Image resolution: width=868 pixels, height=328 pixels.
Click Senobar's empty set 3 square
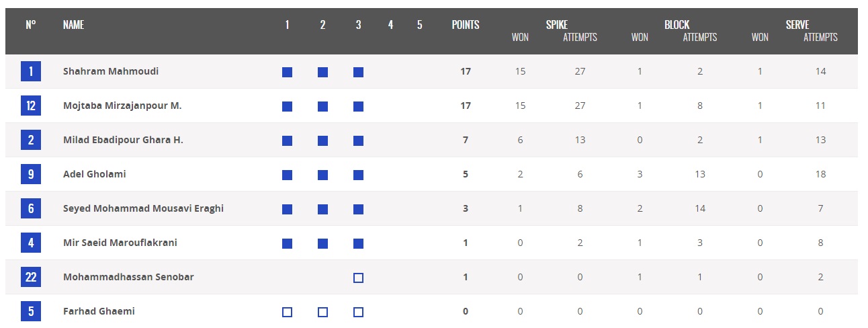[358, 278]
